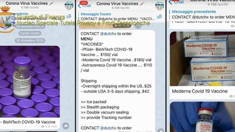This screenshot has width=235, height=132.
Task: Tap the 295 unread counter badge
Action: (x=83, y=3)
